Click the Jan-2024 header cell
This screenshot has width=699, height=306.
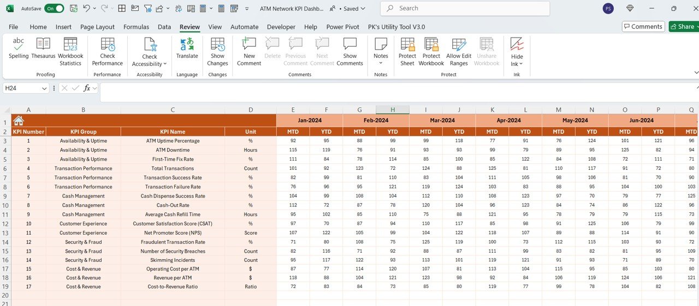[310, 120]
